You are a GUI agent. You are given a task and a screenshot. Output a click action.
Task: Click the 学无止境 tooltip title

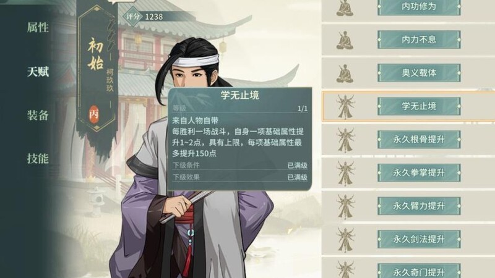click(x=239, y=95)
